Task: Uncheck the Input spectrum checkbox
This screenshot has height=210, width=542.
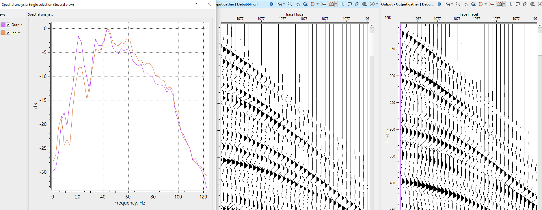Action: (x=8, y=33)
